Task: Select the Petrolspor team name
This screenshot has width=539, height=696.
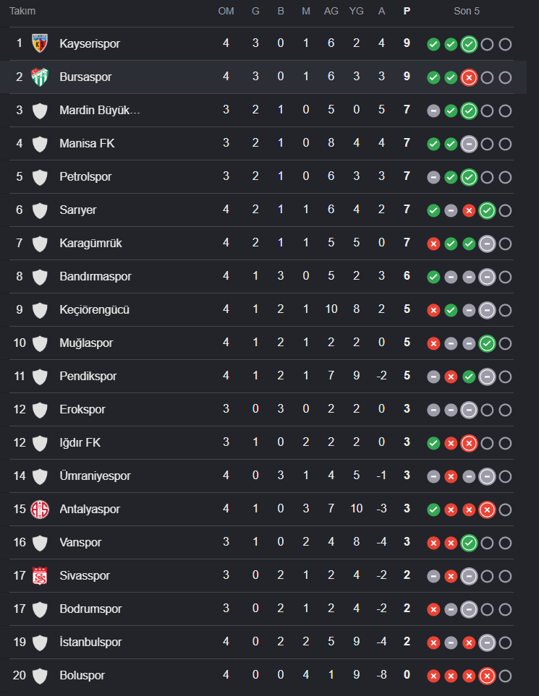Action: point(85,176)
